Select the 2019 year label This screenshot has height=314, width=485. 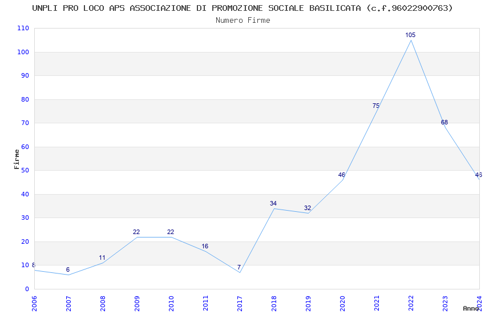308,303
